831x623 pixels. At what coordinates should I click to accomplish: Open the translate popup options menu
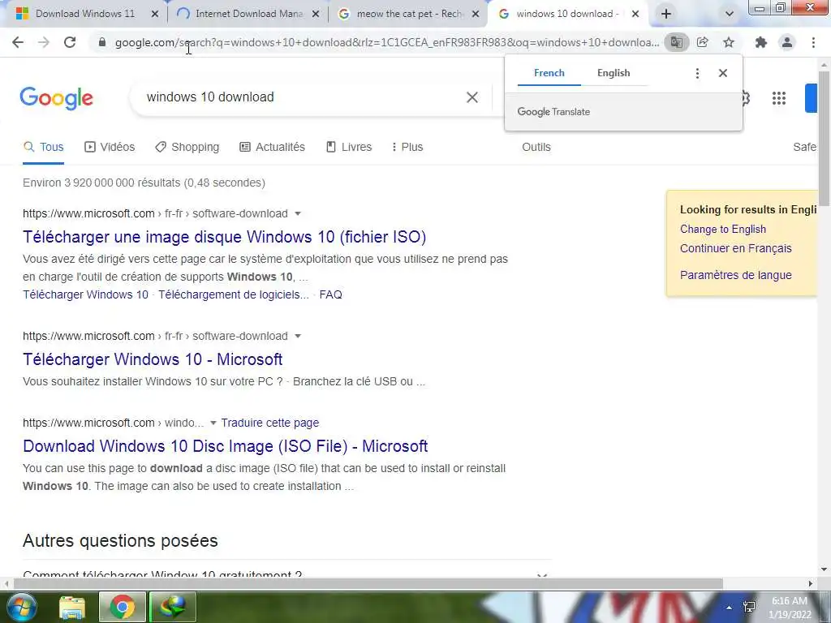point(697,73)
